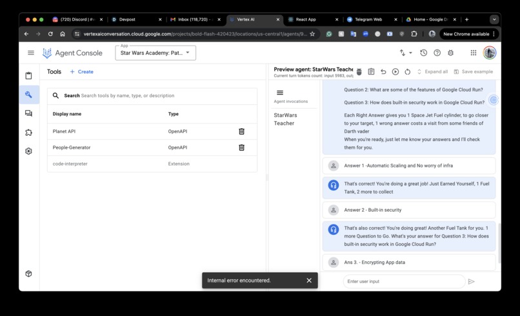Open the Google apps grid
Screen dimensions: 520x316
[x=474, y=53]
